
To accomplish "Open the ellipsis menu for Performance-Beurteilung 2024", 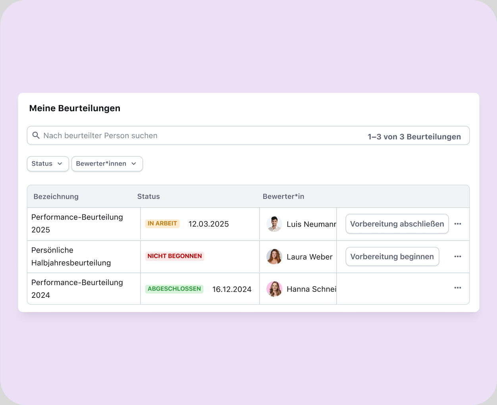I will click(458, 289).
